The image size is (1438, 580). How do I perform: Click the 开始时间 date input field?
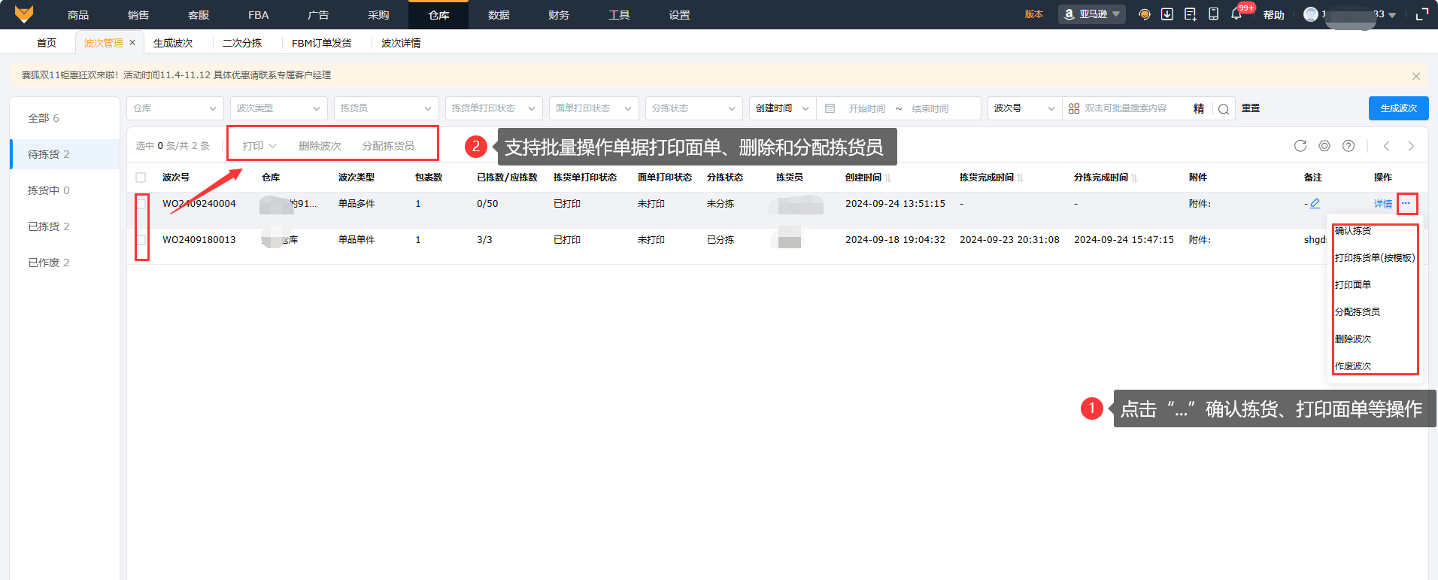point(866,109)
